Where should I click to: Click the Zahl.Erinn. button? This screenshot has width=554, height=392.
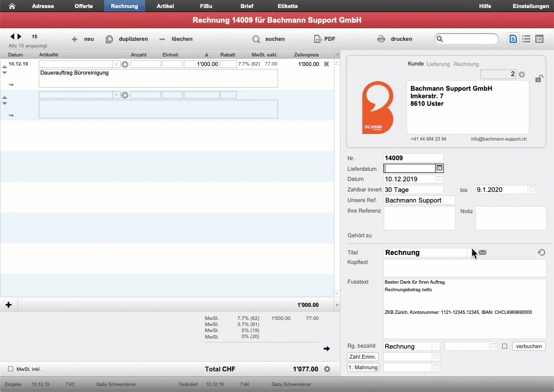coord(363,357)
